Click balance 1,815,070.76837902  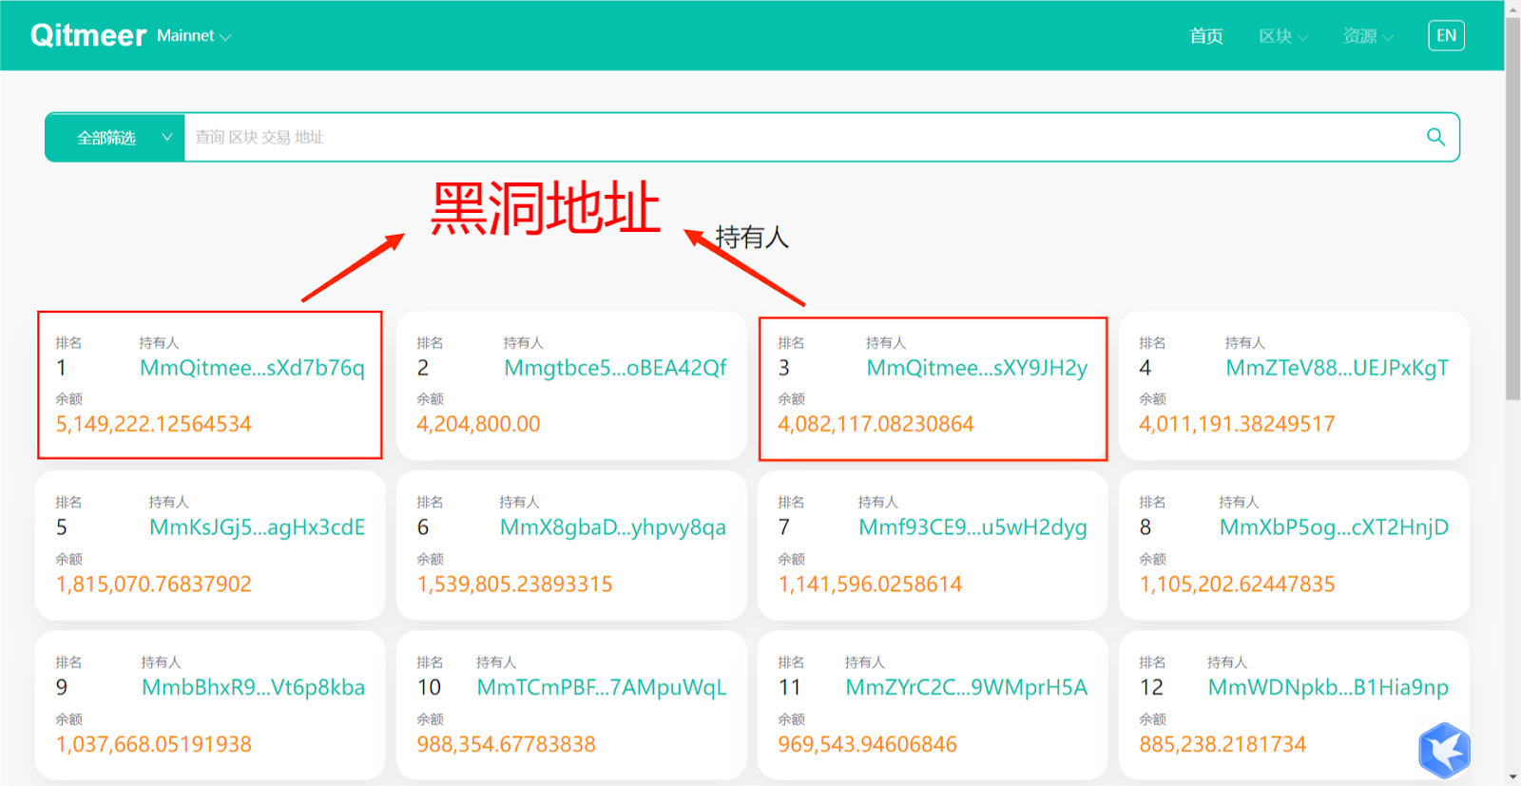153,584
